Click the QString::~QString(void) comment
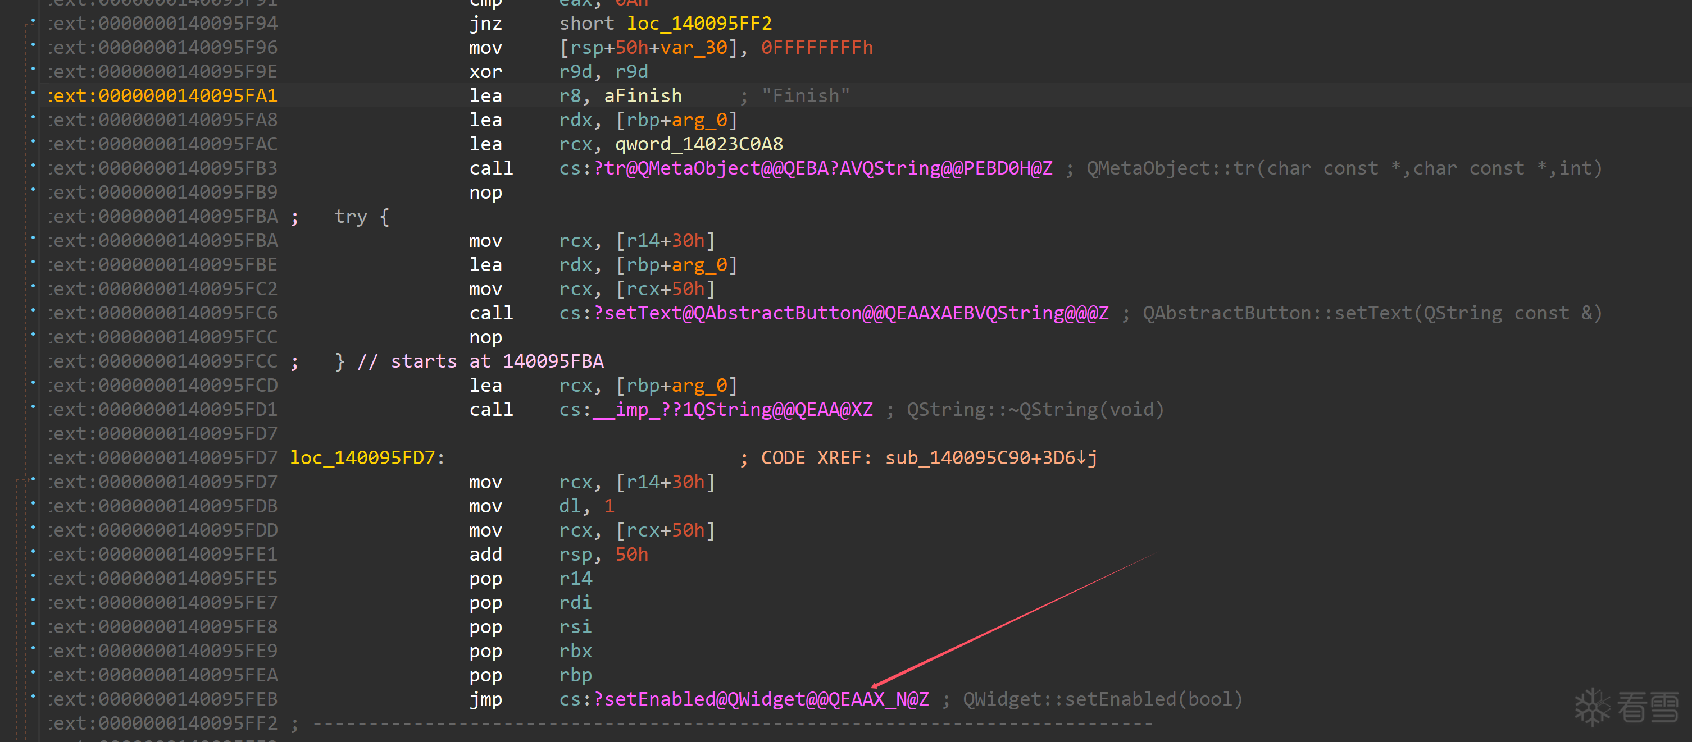The height and width of the screenshot is (742, 1692). pyautogui.click(x=1035, y=410)
